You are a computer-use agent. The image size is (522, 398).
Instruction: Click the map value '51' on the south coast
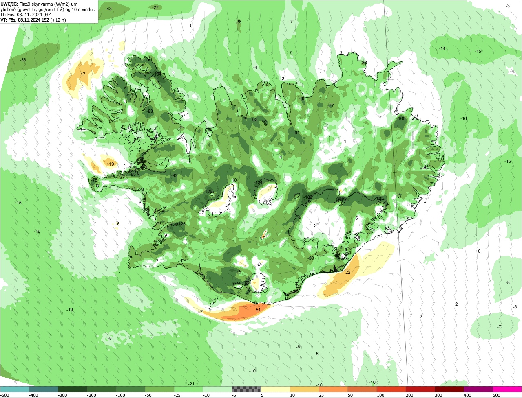click(258, 310)
